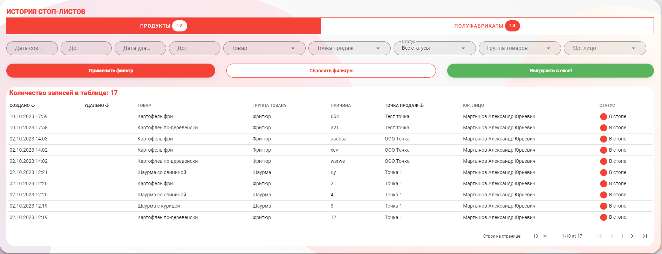Screen dimensions: 662x254
Task: Click the reason cell цу
Action: click(333, 173)
